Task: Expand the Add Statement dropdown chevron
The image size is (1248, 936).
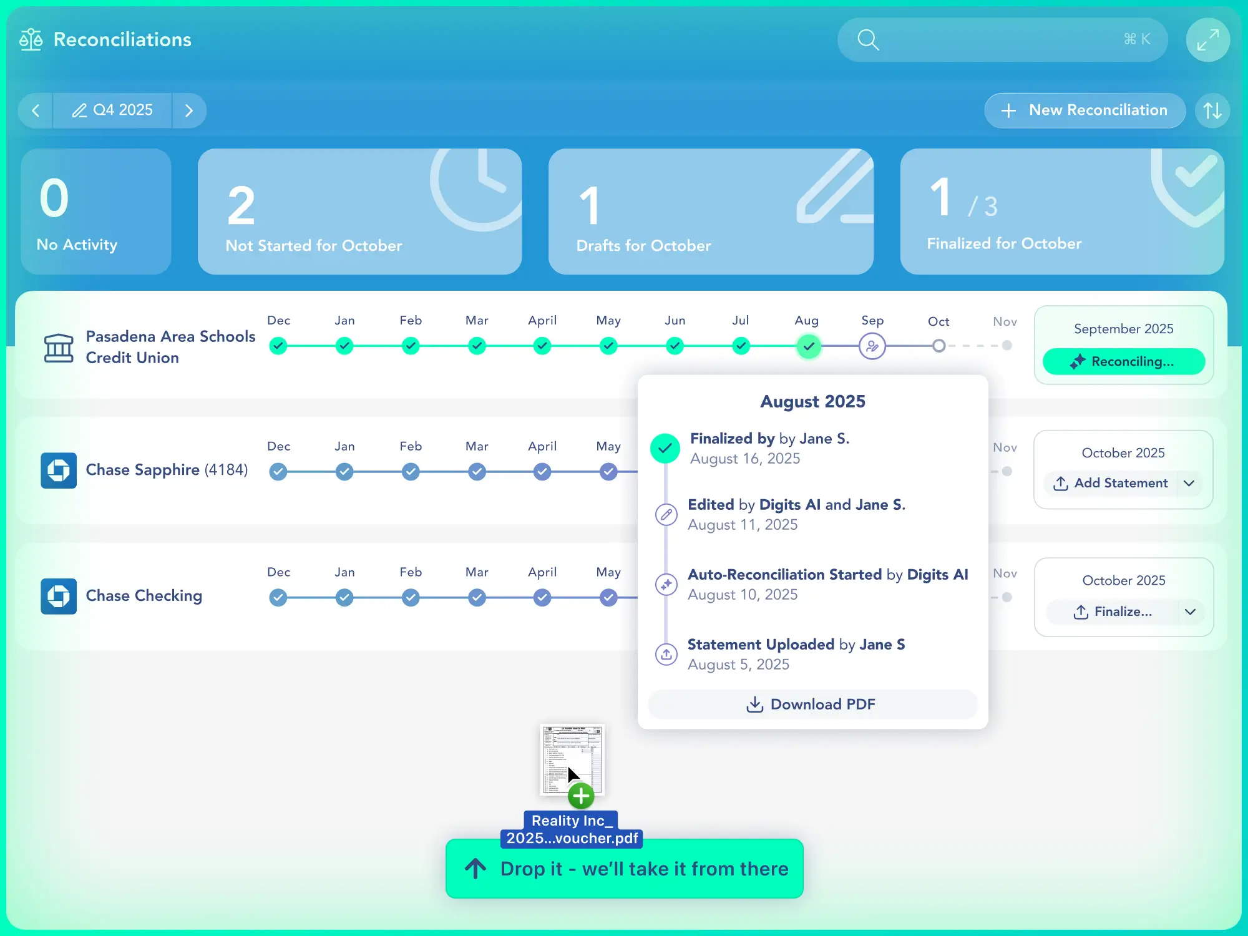Action: tap(1189, 484)
